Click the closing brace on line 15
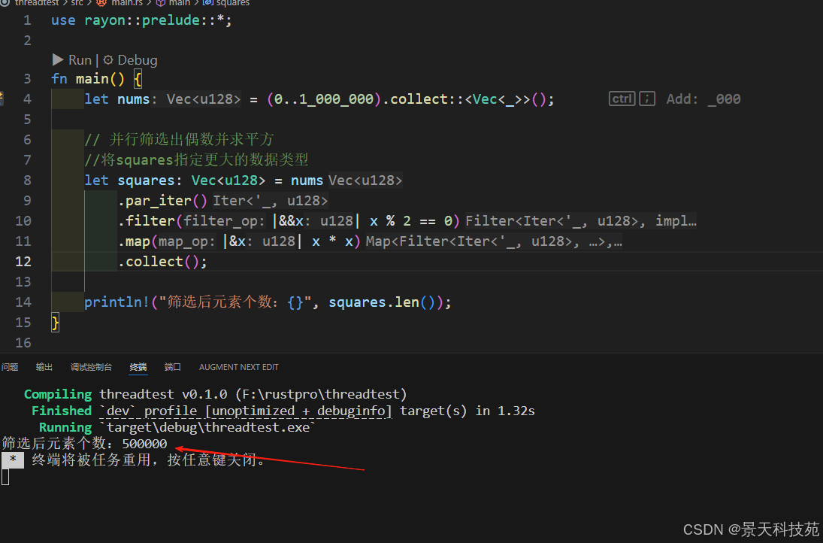 [55, 323]
